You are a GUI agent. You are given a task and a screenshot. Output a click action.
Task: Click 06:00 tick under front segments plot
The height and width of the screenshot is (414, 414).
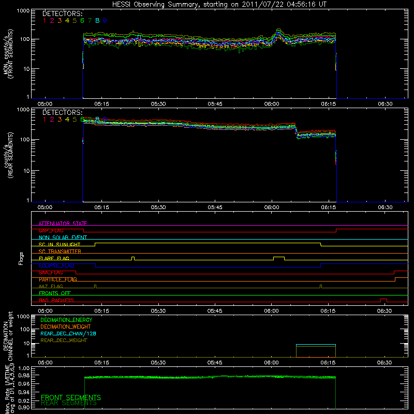pyautogui.click(x=272, y=104)
